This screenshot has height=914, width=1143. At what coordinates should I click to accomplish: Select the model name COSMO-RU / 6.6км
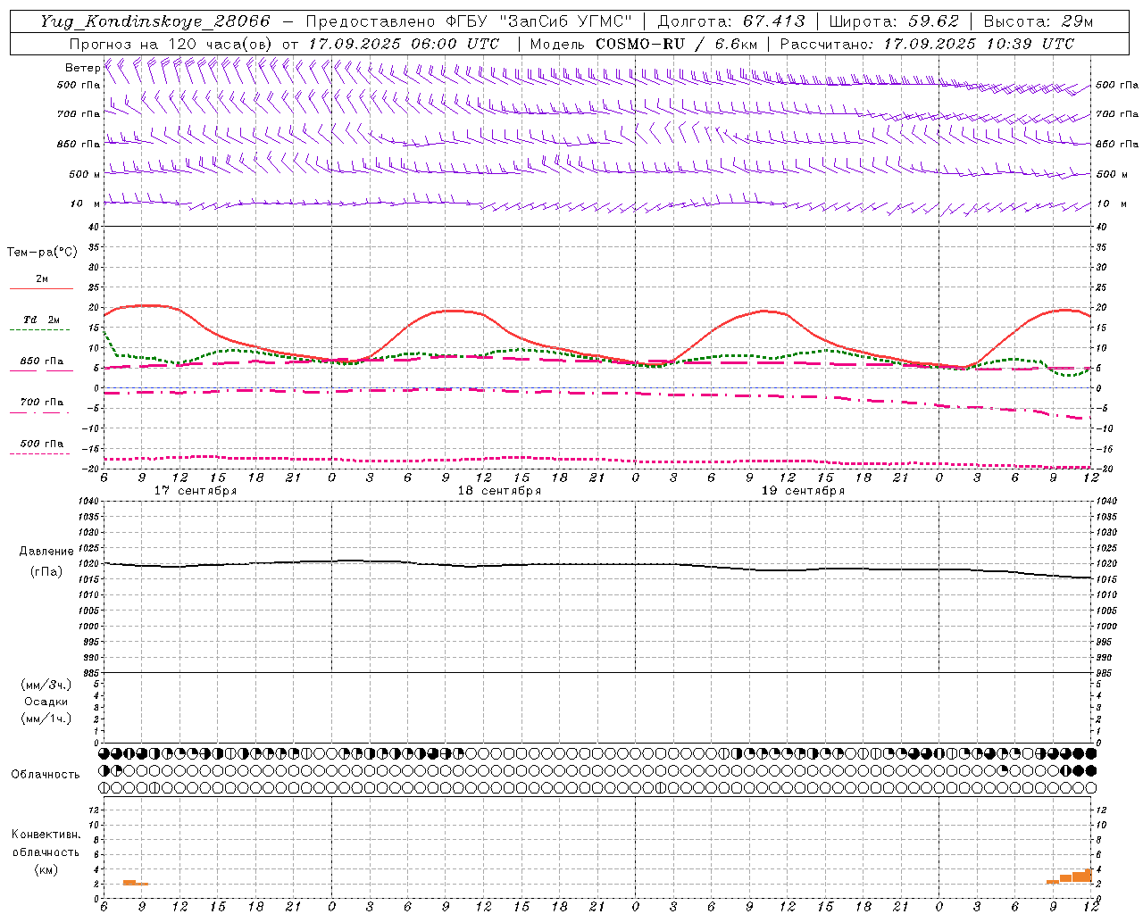pyautogui.click(x=677, y=44)
